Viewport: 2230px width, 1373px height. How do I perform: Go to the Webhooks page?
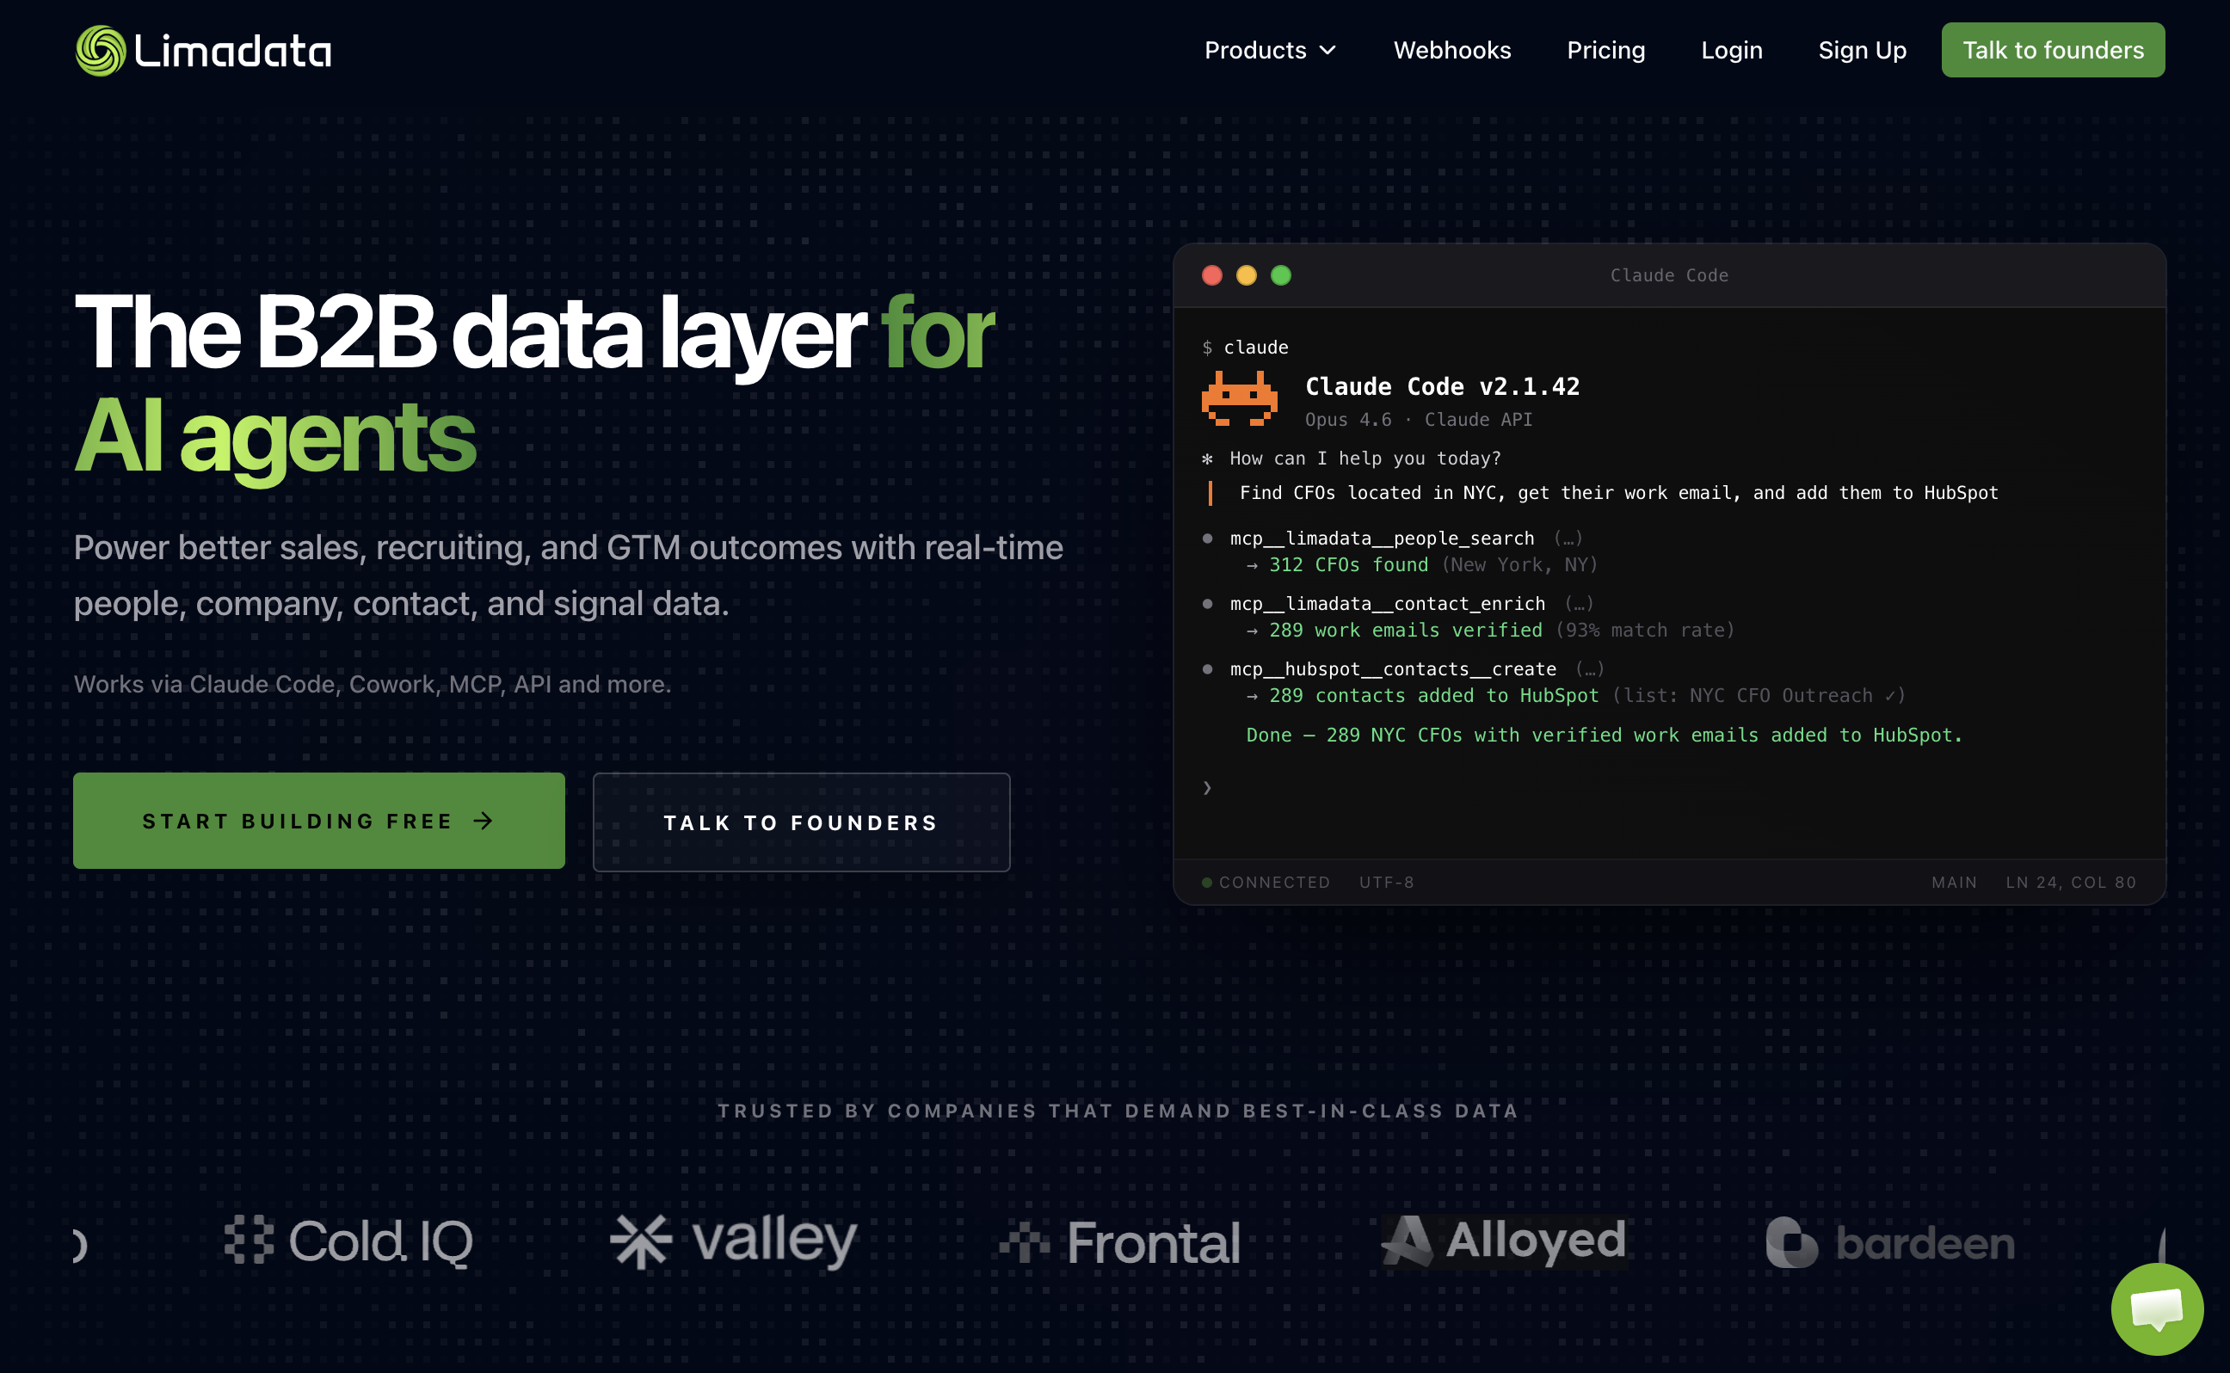tap(1452, 50)
